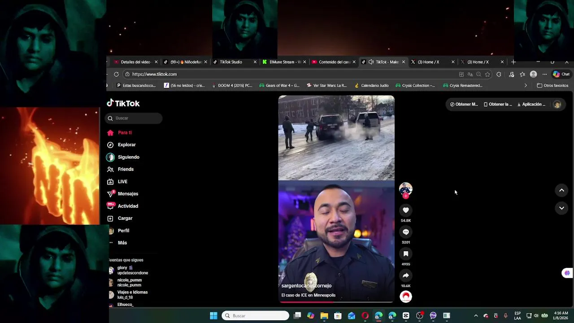Viewport: 574px width, 323px height.
Task: Open the DOOM 4 (2016) bookmark
Action: (231, 86)
